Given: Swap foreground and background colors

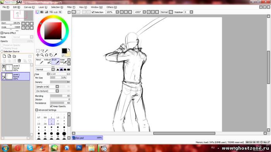Looking at the screenshot, I should coord(69,50).
